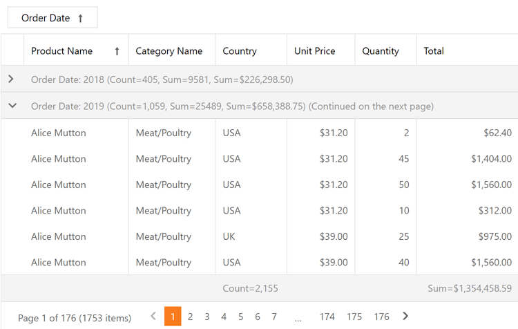Select current page 1 button
Image resolution: width=518 pixels, height=329 pixels.
coord(173,317)
